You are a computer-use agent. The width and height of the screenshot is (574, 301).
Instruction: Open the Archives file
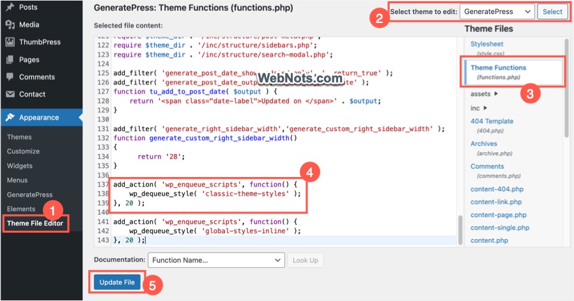pos(484,144)
